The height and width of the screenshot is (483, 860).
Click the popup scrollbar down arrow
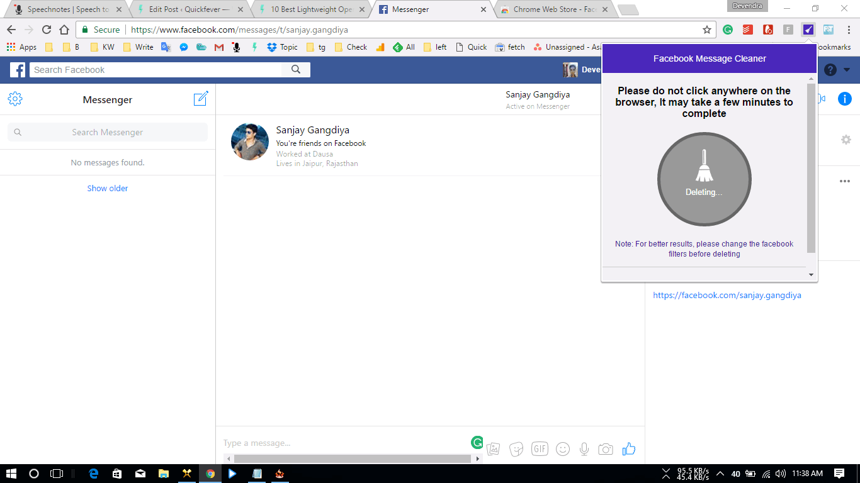pos(811,274)
